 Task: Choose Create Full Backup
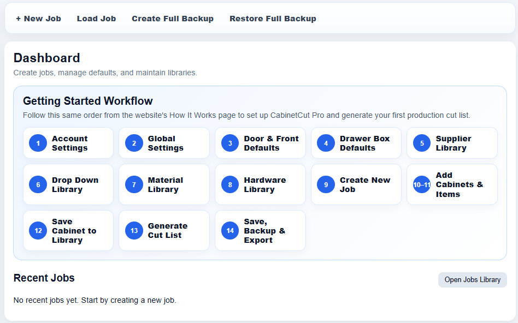tap(173, 19)
